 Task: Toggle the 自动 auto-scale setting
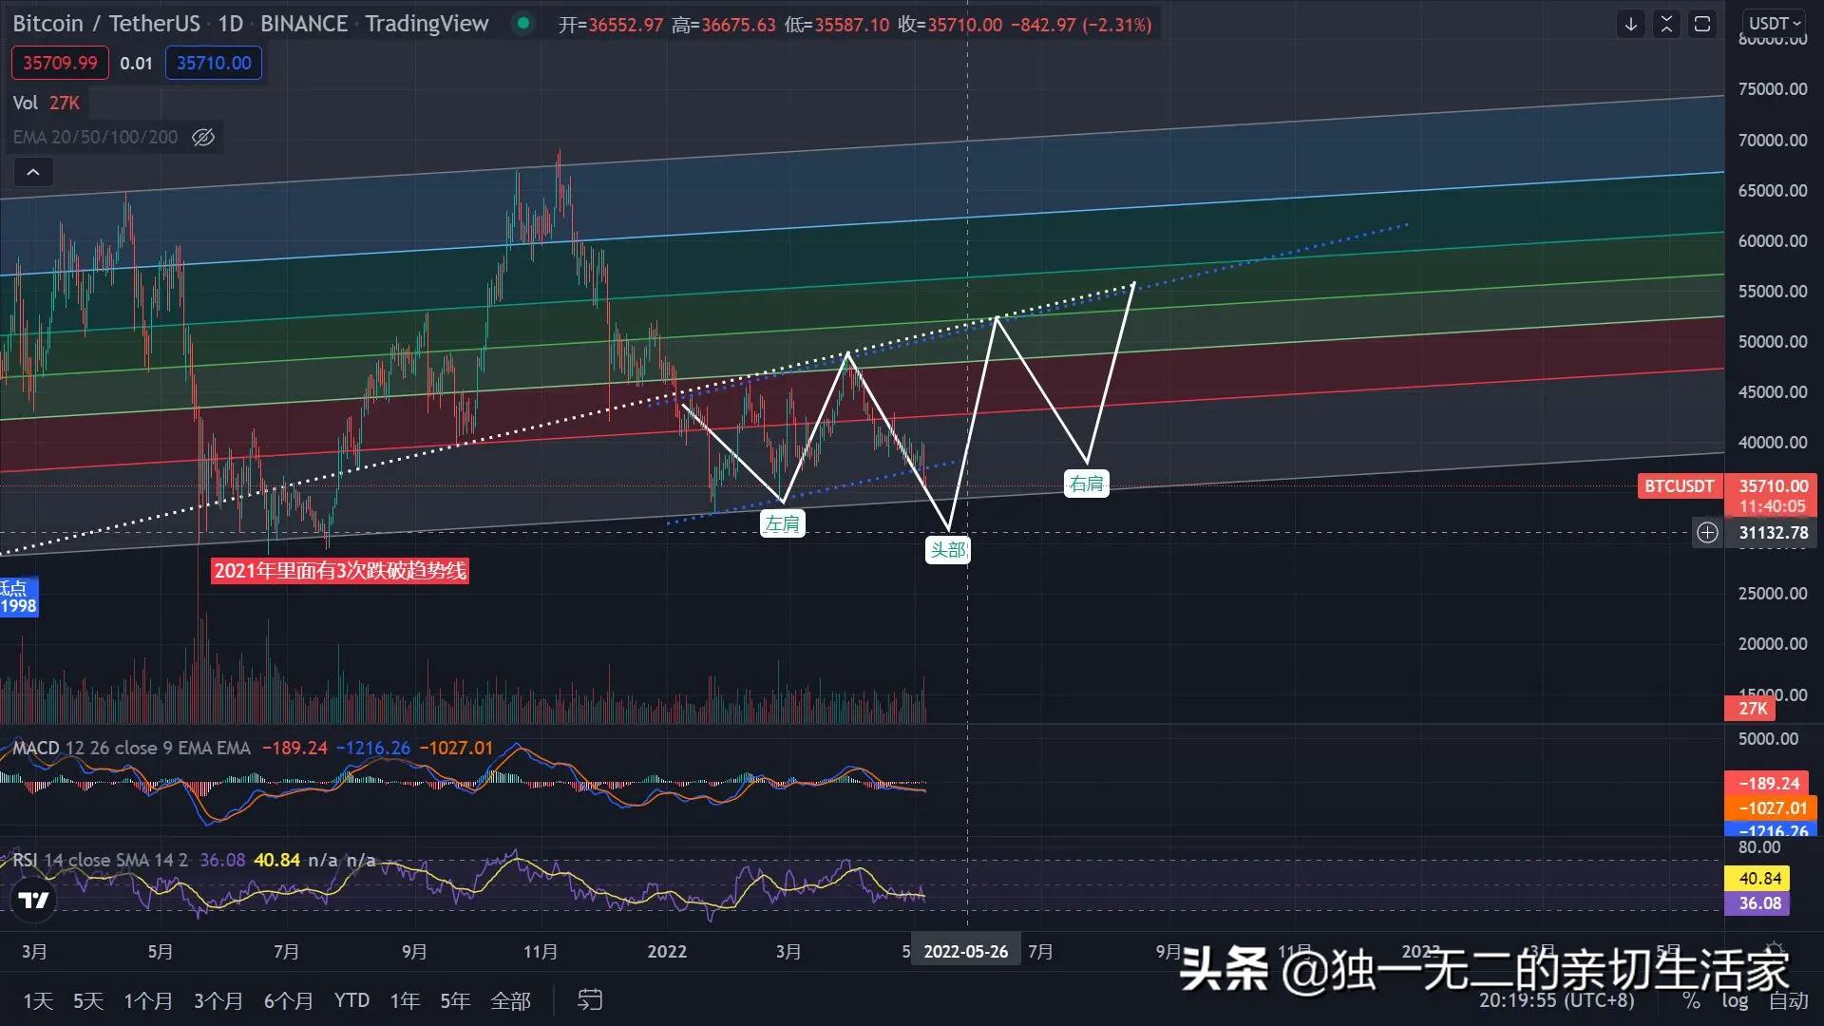(x=1788, y=1000)
